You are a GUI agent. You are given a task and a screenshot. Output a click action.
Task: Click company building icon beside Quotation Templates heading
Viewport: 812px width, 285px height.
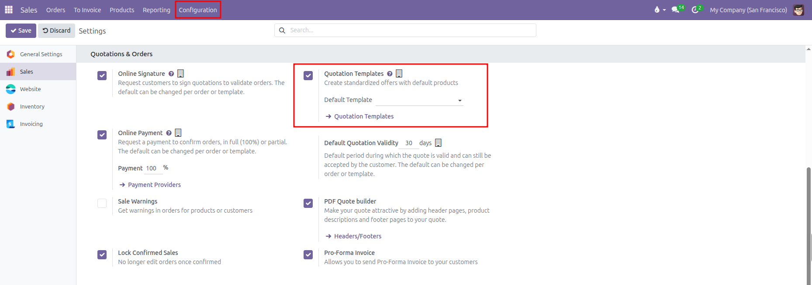[399, 73]
